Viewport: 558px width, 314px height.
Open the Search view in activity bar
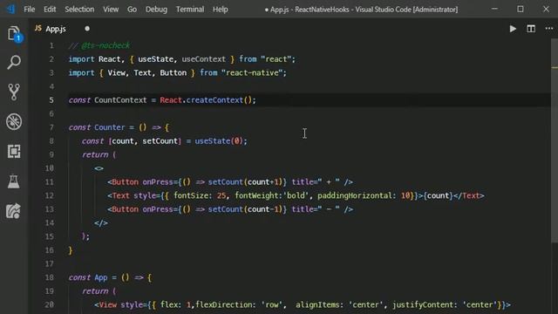coord(14,62)
